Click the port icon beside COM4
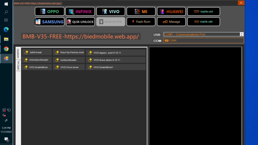 tap(167, 41)
